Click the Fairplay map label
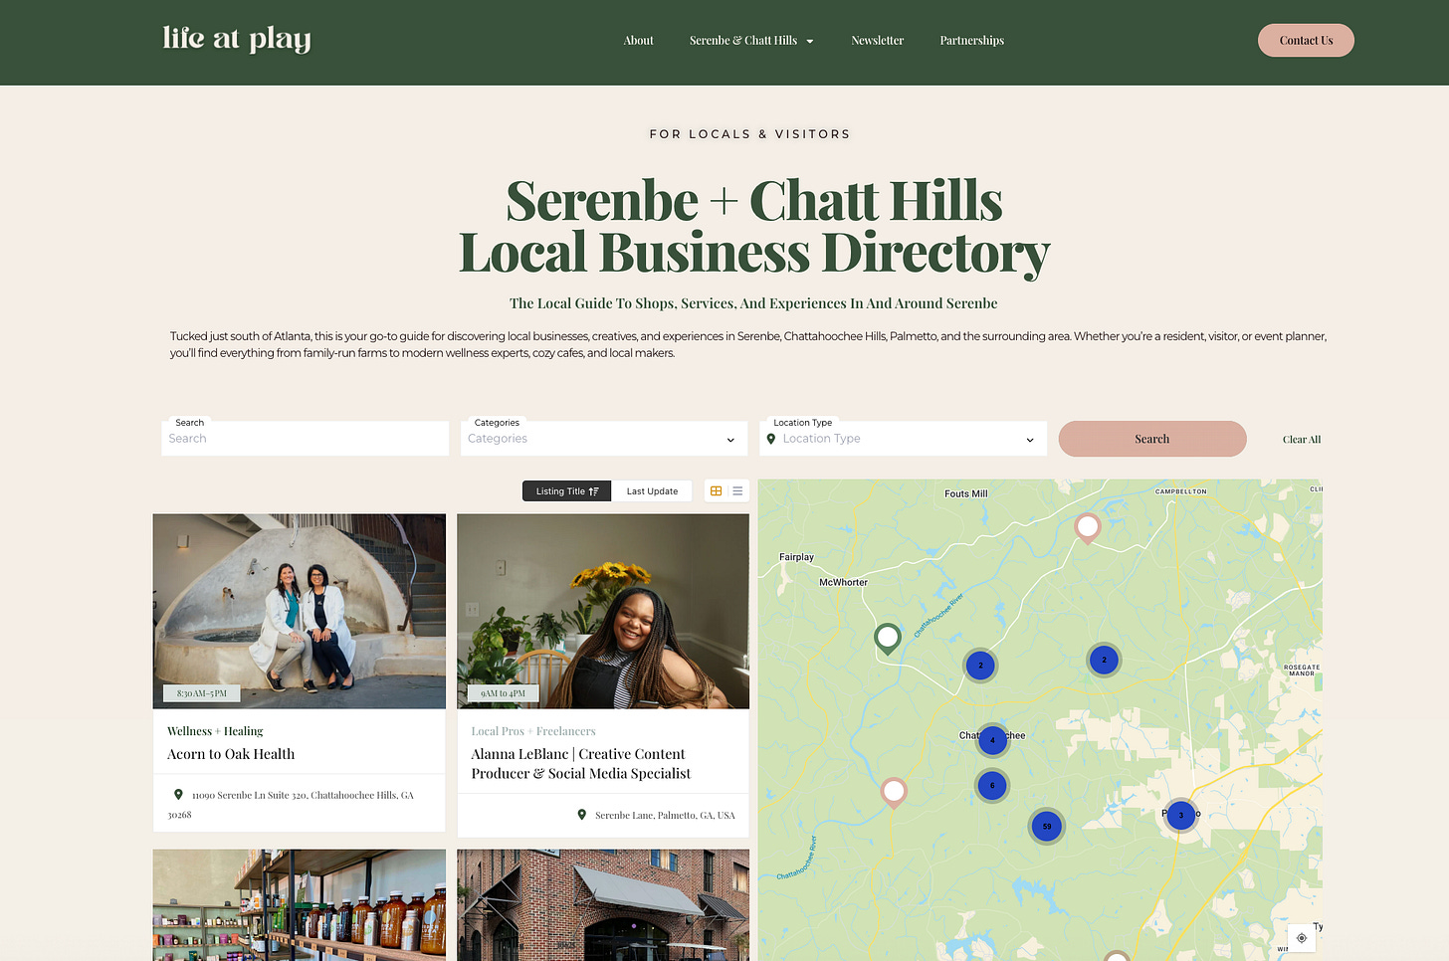The height and width of the screenshot is (961, 1449). point(796,557)
